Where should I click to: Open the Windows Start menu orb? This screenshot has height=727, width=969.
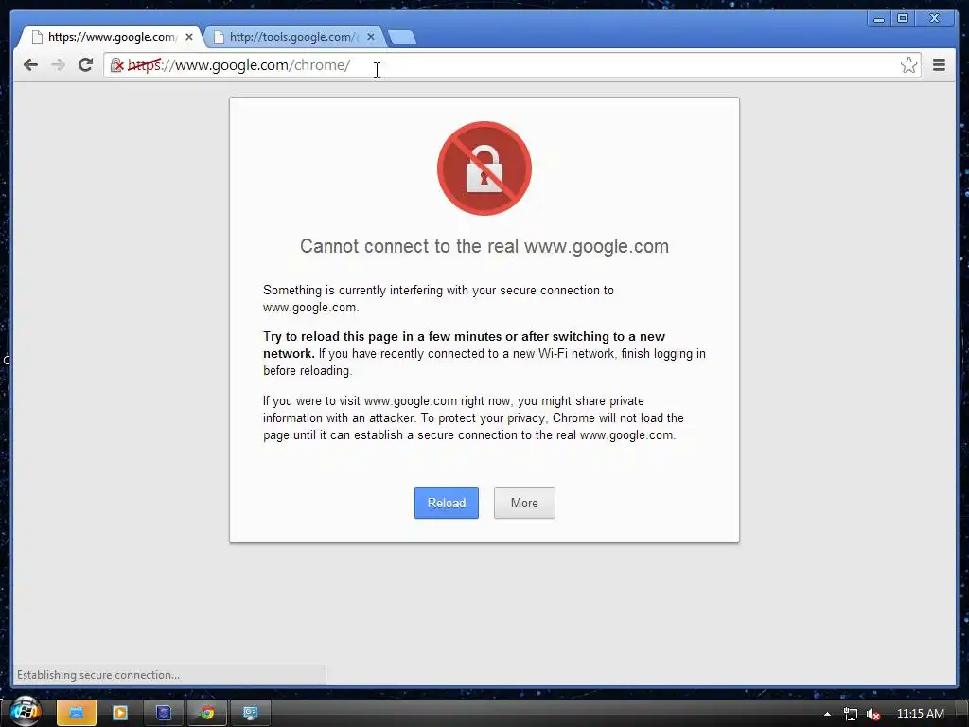(26, 711)
